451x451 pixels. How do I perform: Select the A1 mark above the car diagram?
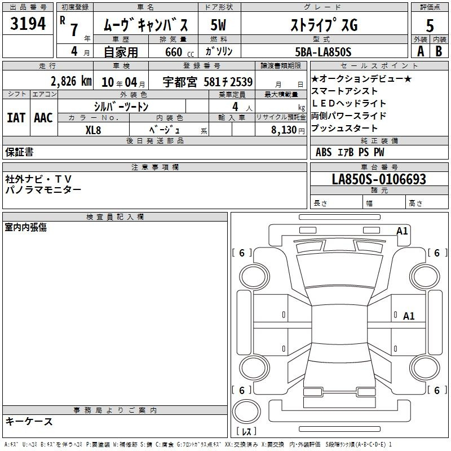tap(402, 231)
